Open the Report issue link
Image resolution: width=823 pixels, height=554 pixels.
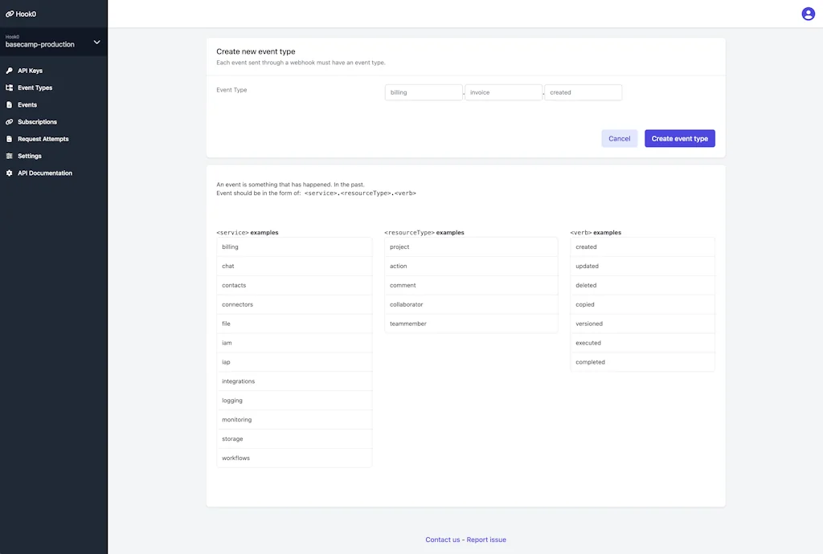tap(486, 540)
